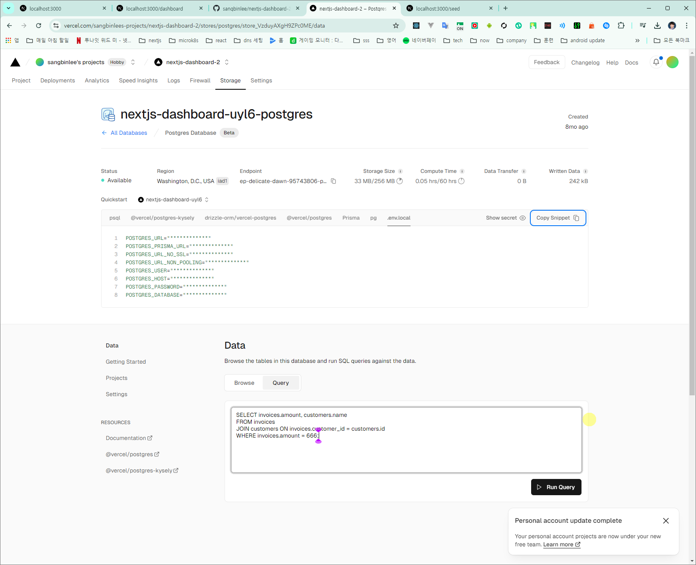Viewport: 696px width, 565px height.
Task: Toggle Show secret visibility
Action: pyautogui.click(x=506, y=218)
